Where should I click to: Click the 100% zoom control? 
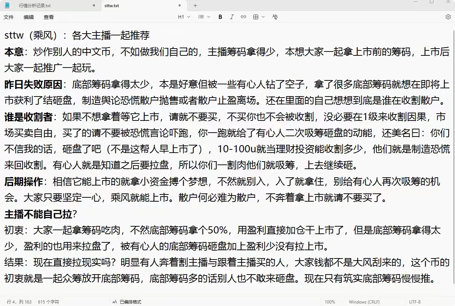330,302
